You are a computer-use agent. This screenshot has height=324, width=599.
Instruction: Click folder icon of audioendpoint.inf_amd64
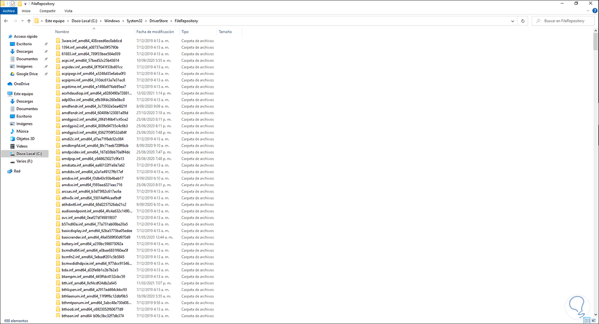(57, 211)
